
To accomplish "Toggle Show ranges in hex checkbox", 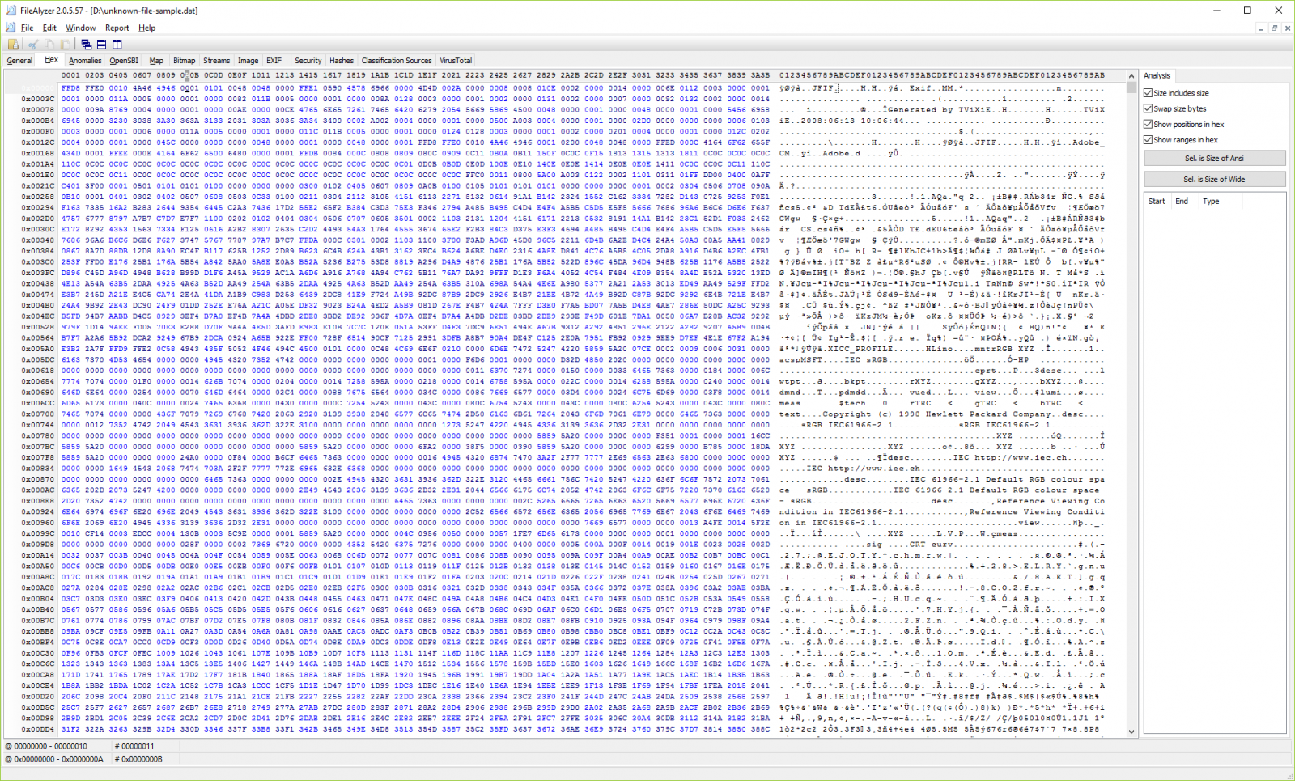I will point(1148,139).
